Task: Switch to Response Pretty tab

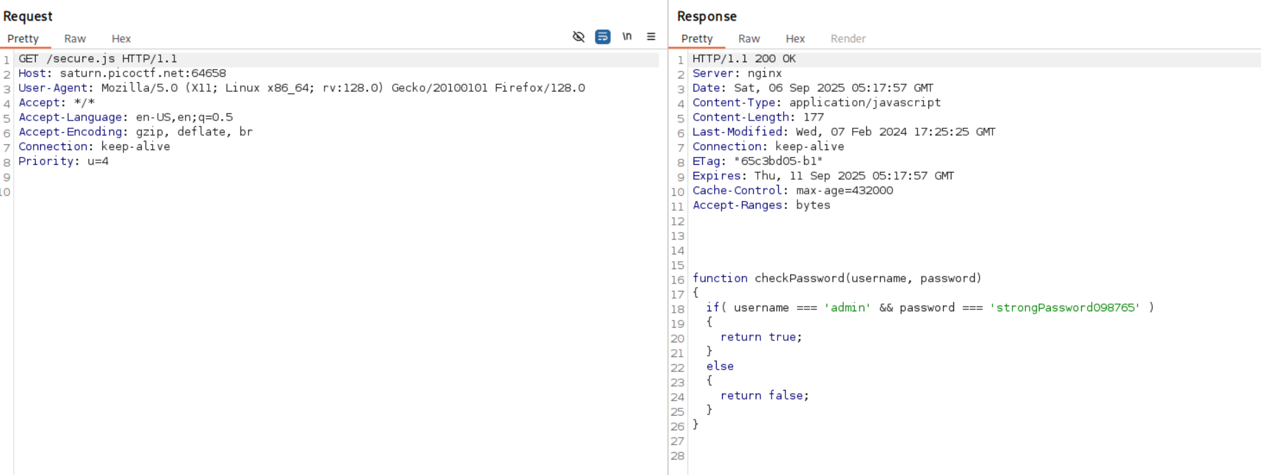Action: 697,39
